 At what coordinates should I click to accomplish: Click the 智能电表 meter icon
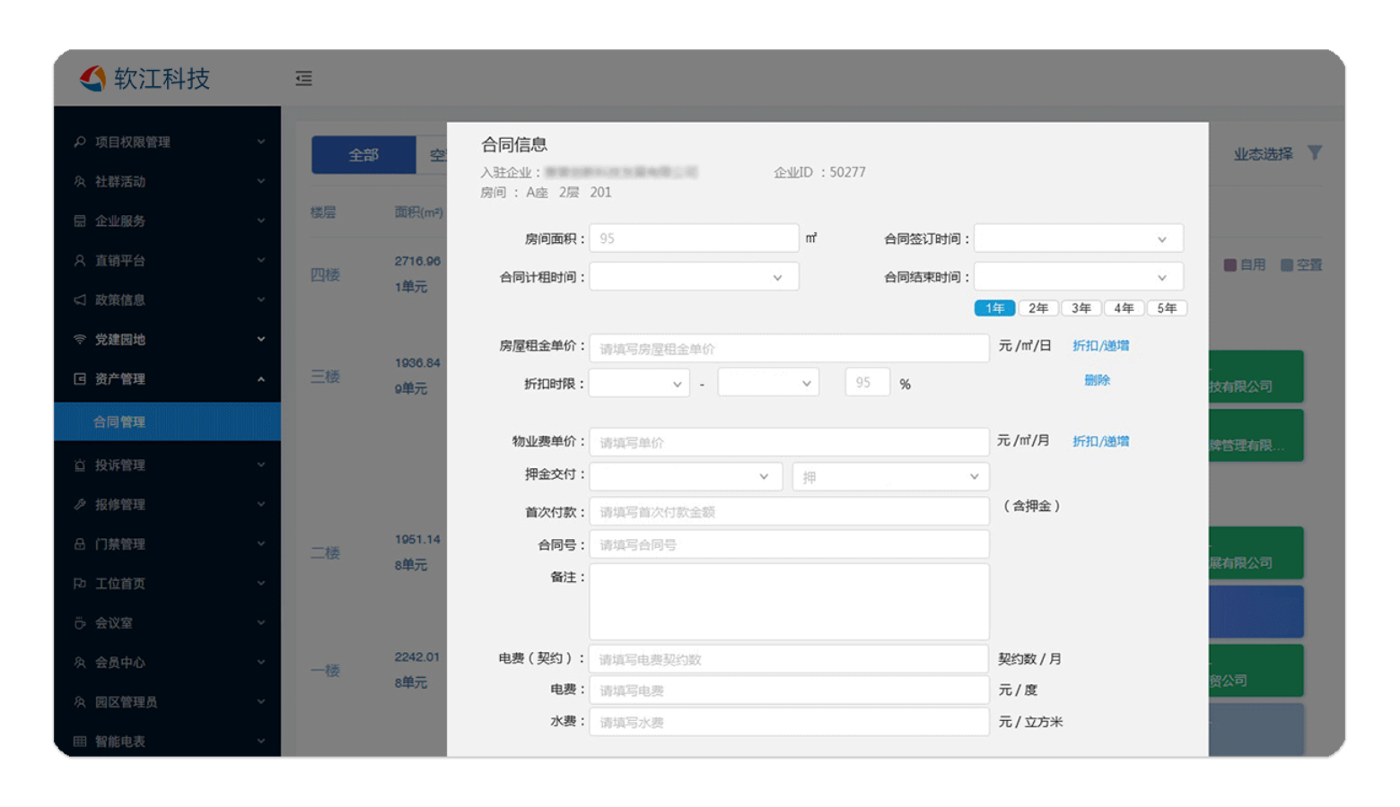point(80,741)
